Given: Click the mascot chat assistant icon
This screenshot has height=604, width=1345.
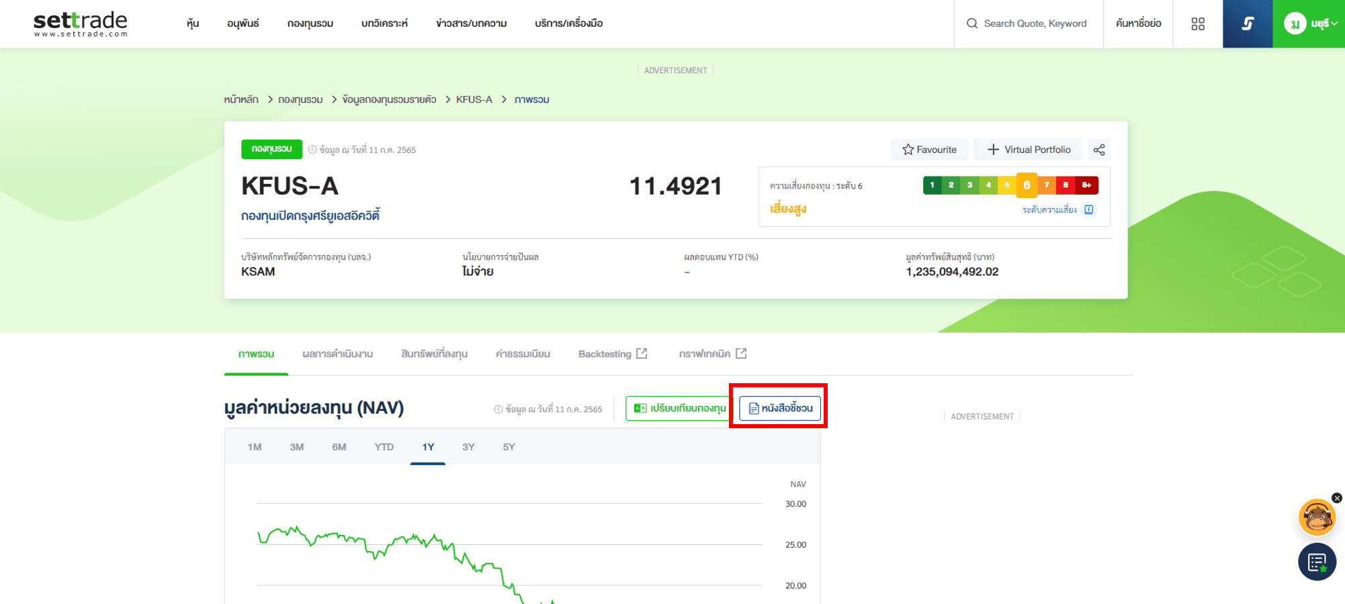Looking at the screenshot, I should (x=1316, y=517).
